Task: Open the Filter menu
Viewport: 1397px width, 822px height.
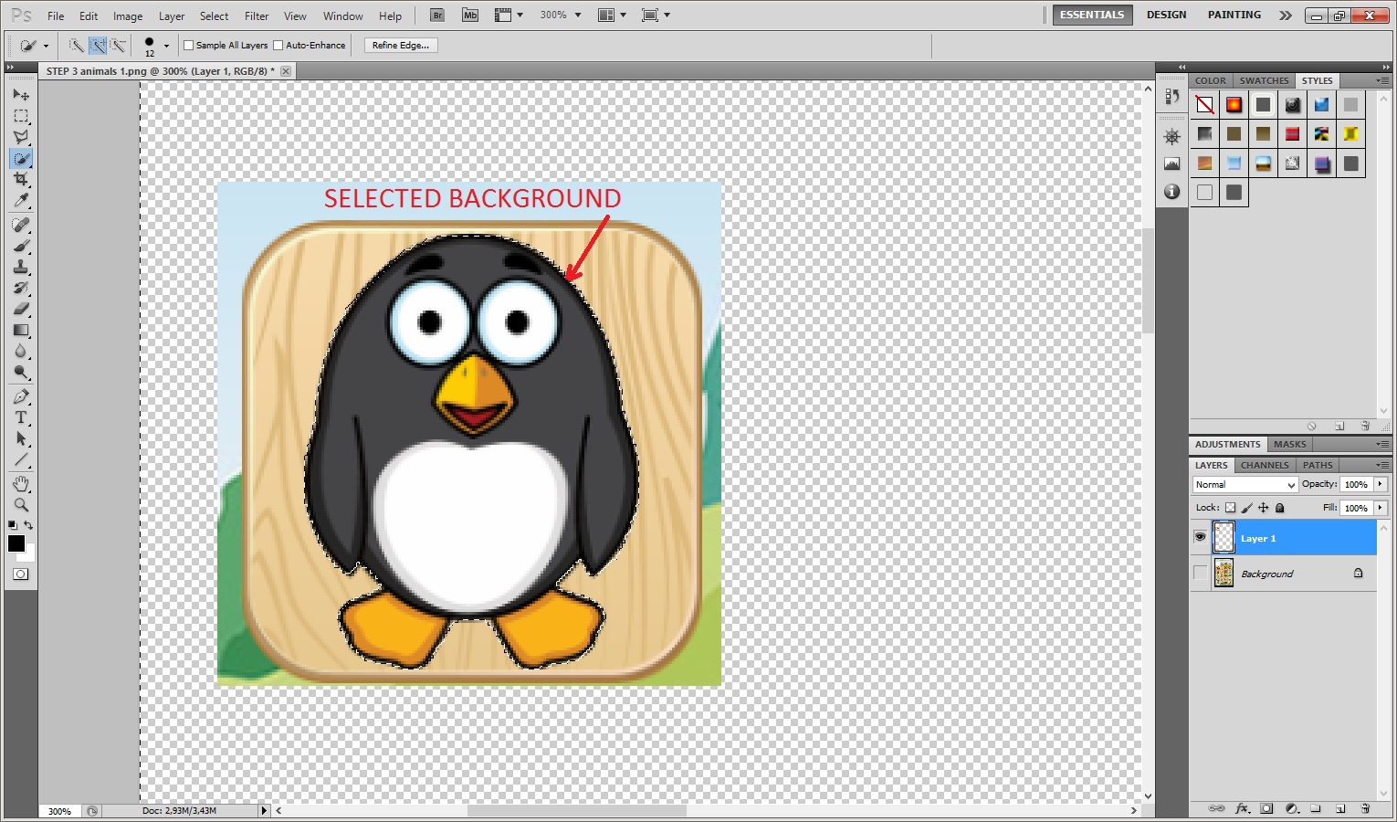Action: [257, 16]
